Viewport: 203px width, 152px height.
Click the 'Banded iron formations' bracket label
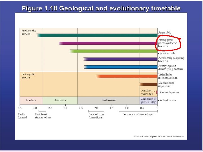pos(96,116)
